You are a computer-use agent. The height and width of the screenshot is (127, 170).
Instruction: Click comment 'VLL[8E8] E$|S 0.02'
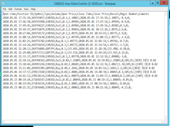(143, 60)
